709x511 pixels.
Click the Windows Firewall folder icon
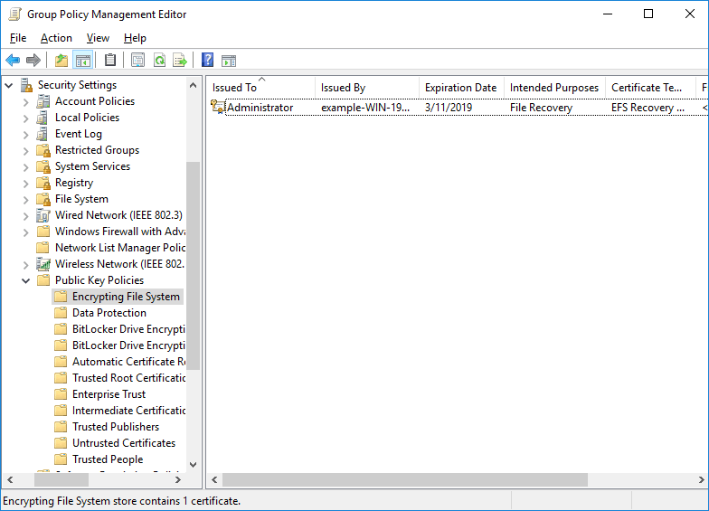[43, 232]
